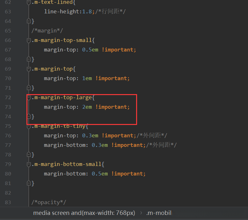
Task: Click the value '0.5em' on line 67
Action: click(x=90, y=50)
